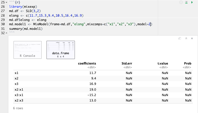This screenshot has height=113, width=198.
Task: Click the Prob column header
Action: pos(188,63)
